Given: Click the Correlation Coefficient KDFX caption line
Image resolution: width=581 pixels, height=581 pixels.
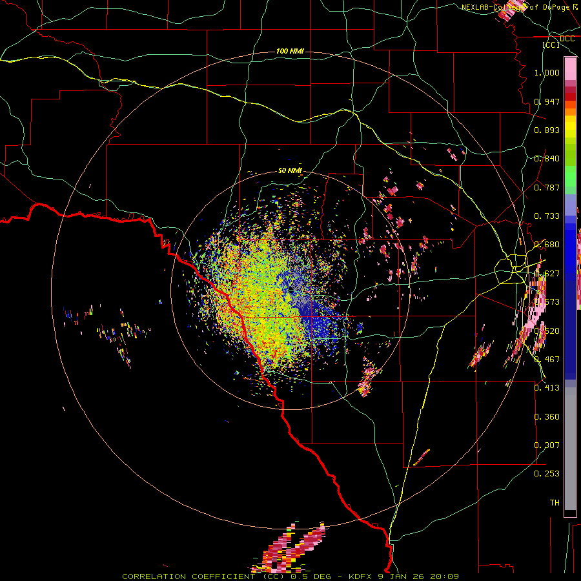Looking at the screenshot, I should pos(290,576).
